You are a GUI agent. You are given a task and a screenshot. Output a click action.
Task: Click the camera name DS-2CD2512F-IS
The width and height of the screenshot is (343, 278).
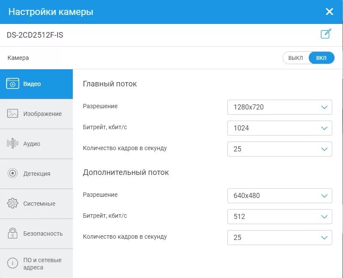click(x=35, y=35)
